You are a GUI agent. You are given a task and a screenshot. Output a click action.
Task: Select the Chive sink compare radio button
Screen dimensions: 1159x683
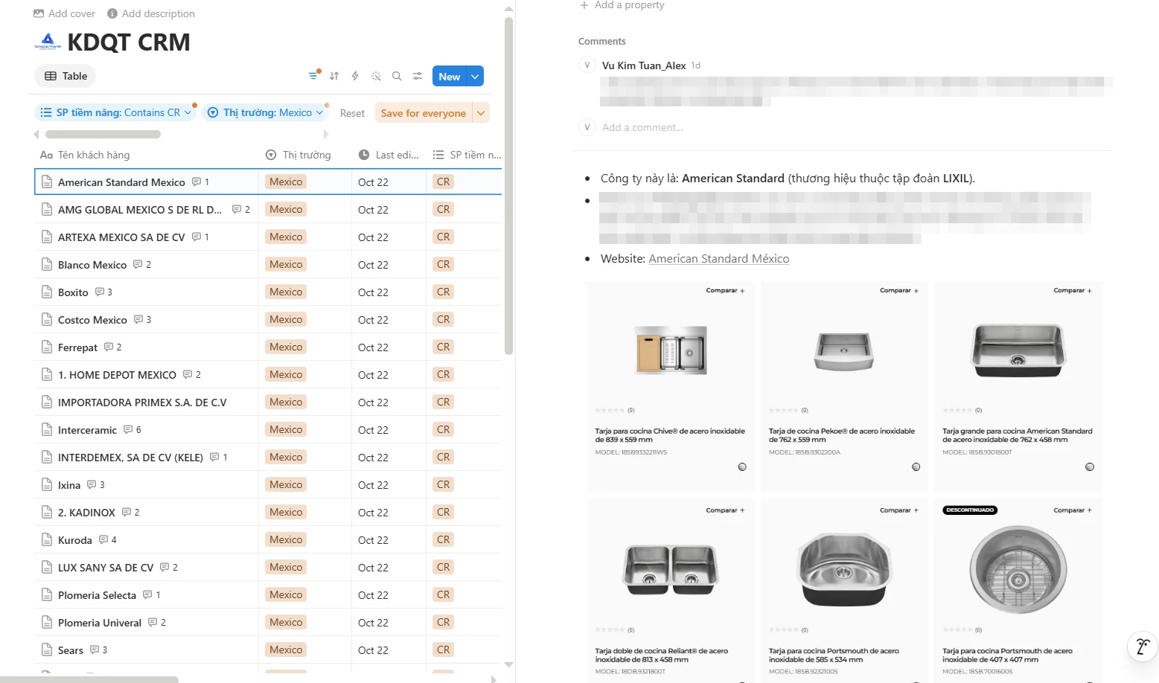(742, 466)
